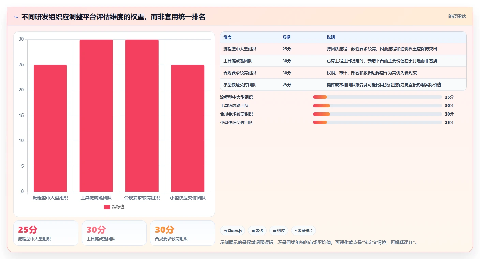The width and height of the screenshot is (480, 259).
Task: Click the footnote starting 示例展示的是权重调整逻辑
Action: click(319, 243)
